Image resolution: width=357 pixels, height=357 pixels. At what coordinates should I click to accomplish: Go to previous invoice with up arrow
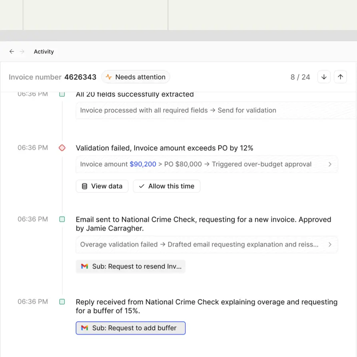click(340, 77)
